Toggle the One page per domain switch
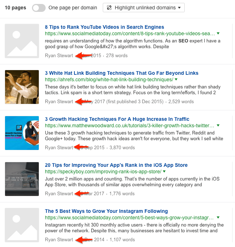 (38, 8)
